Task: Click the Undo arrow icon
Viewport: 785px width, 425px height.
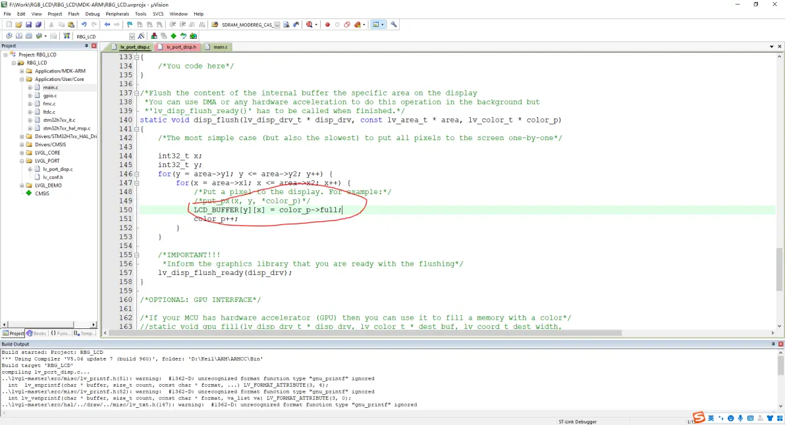Action: pos(84,24)
